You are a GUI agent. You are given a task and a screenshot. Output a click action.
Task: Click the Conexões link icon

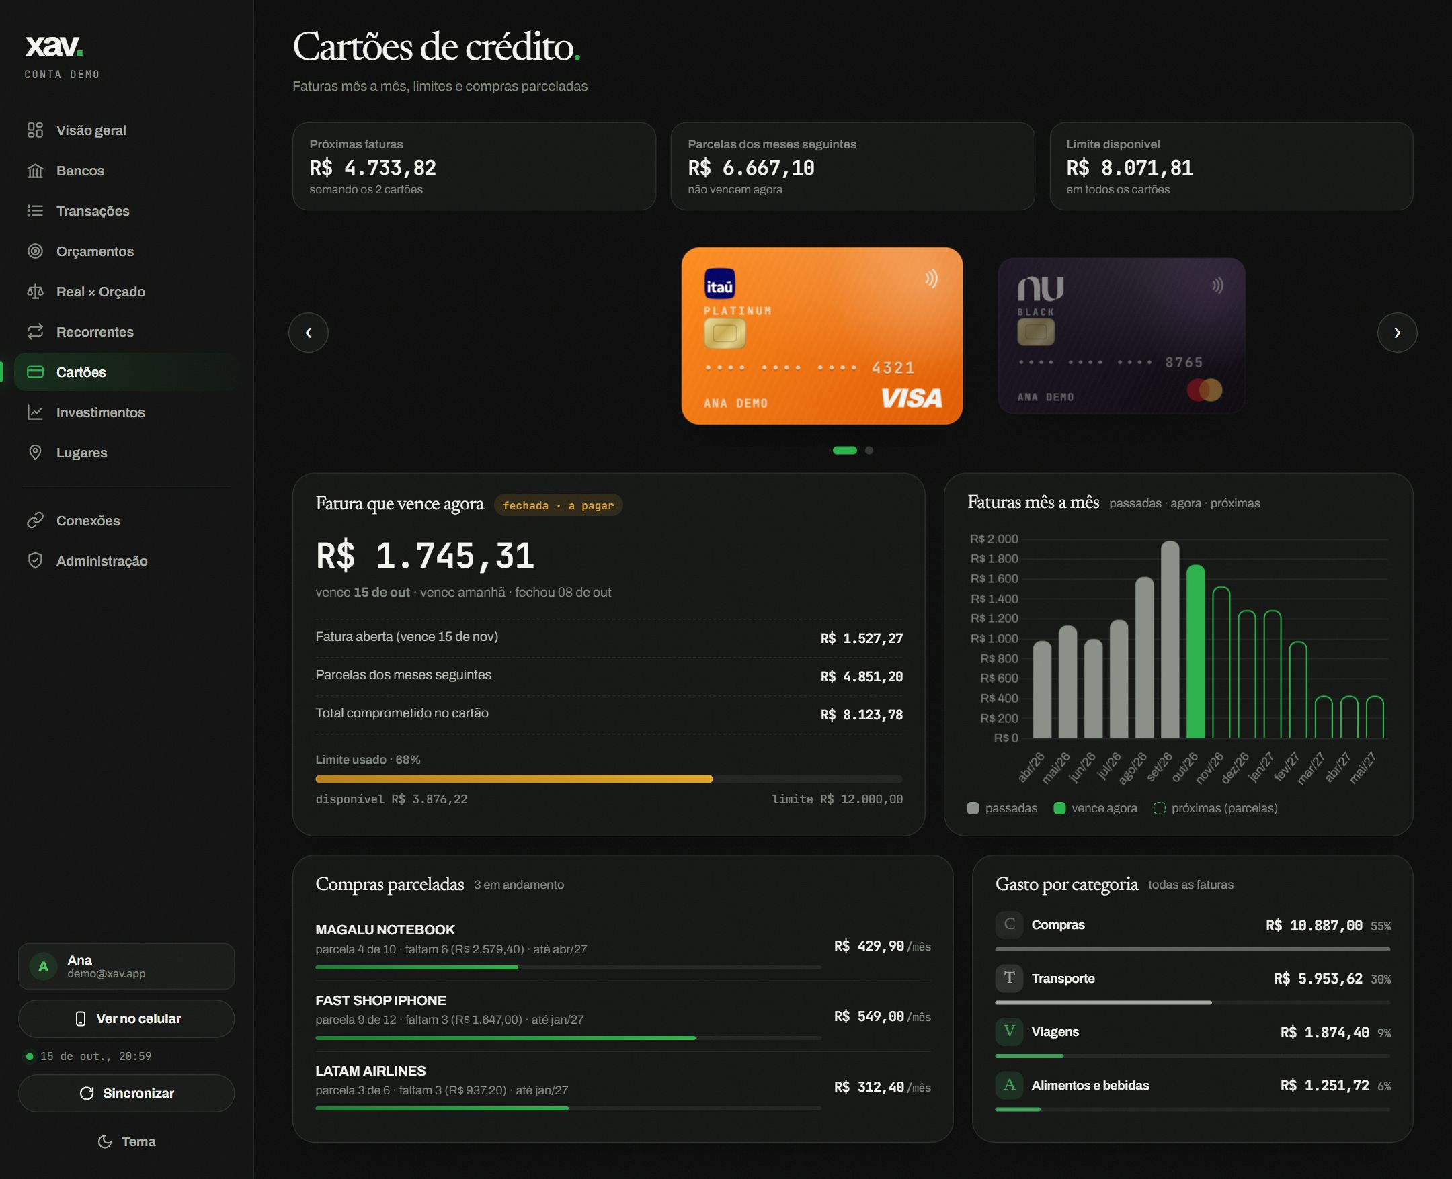[x=36, y=520]
